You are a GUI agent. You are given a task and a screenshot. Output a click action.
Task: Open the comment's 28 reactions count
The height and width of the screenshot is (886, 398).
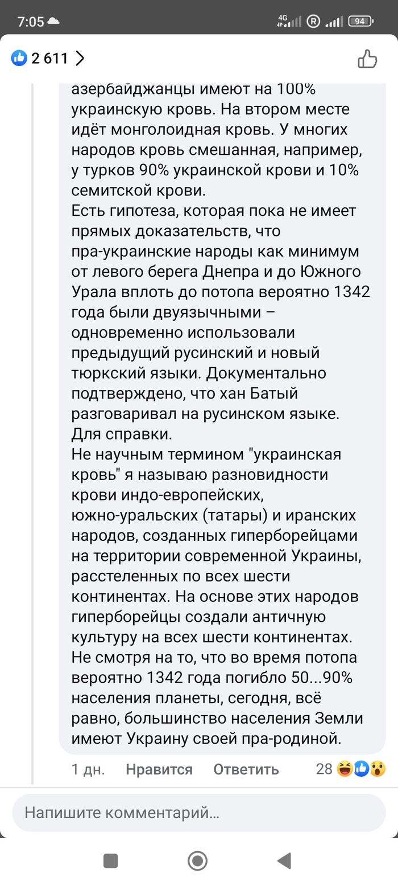324,769
